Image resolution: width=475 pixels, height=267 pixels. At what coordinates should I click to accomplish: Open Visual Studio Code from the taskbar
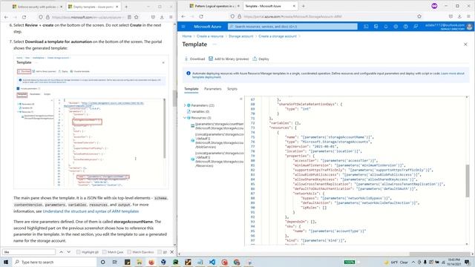coord(212,262)
